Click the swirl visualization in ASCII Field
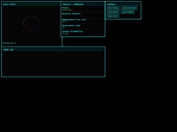Viewport: 177px width, 132px height. pos(31,25)
